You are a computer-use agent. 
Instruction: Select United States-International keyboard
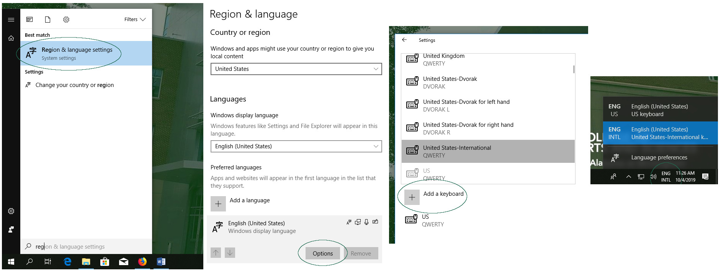(488, 151)
